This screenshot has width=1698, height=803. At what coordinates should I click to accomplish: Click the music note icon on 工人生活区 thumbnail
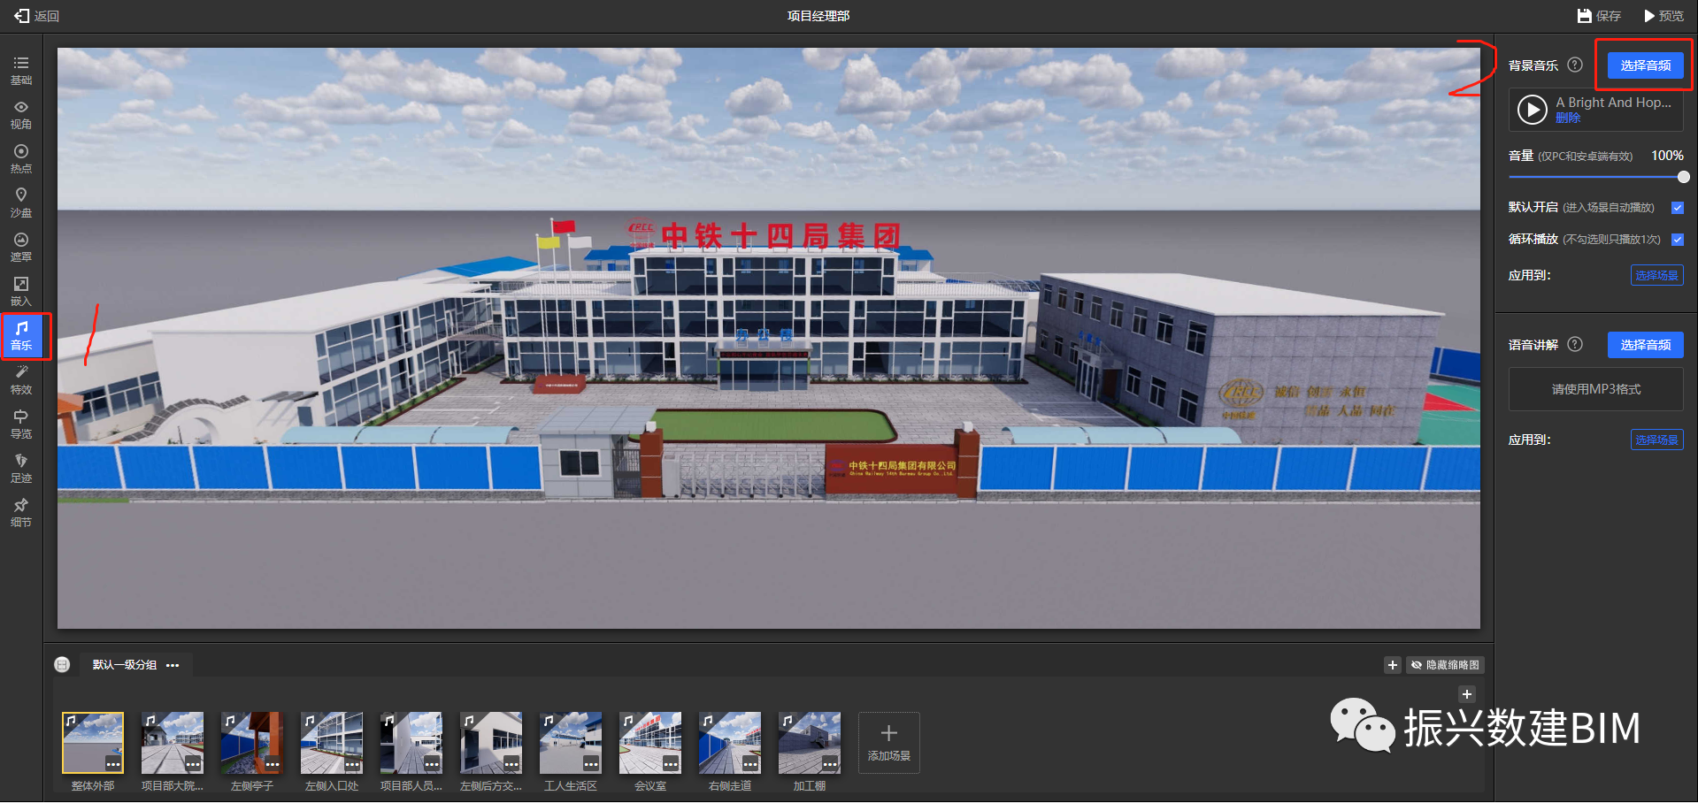[x=549, y=721]
